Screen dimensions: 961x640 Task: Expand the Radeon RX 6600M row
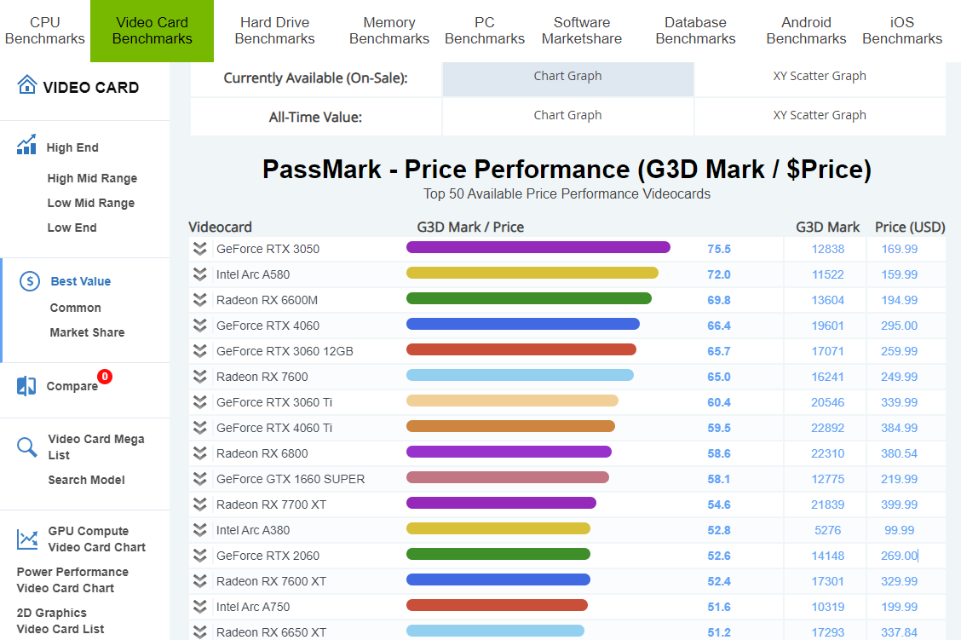[x=200, y=300]
